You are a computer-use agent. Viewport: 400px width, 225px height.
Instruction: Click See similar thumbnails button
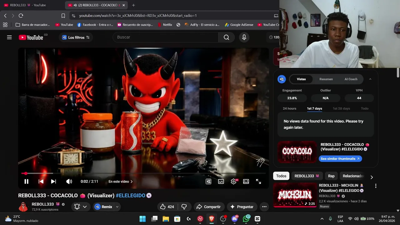[x=340, y=159]
